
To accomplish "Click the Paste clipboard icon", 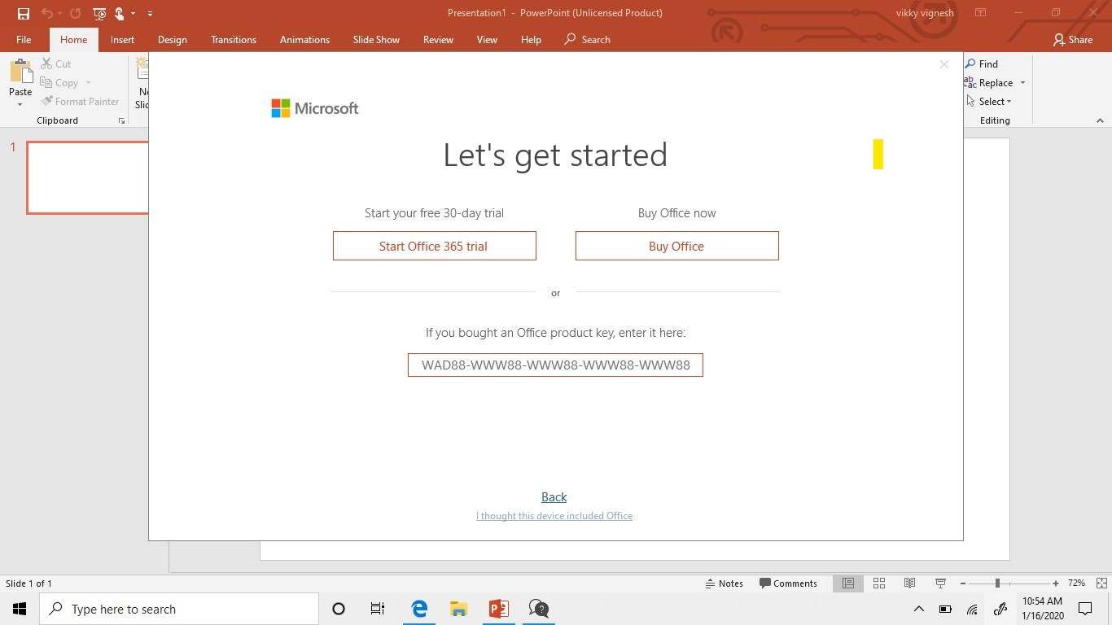I will (x=20, y=72).
